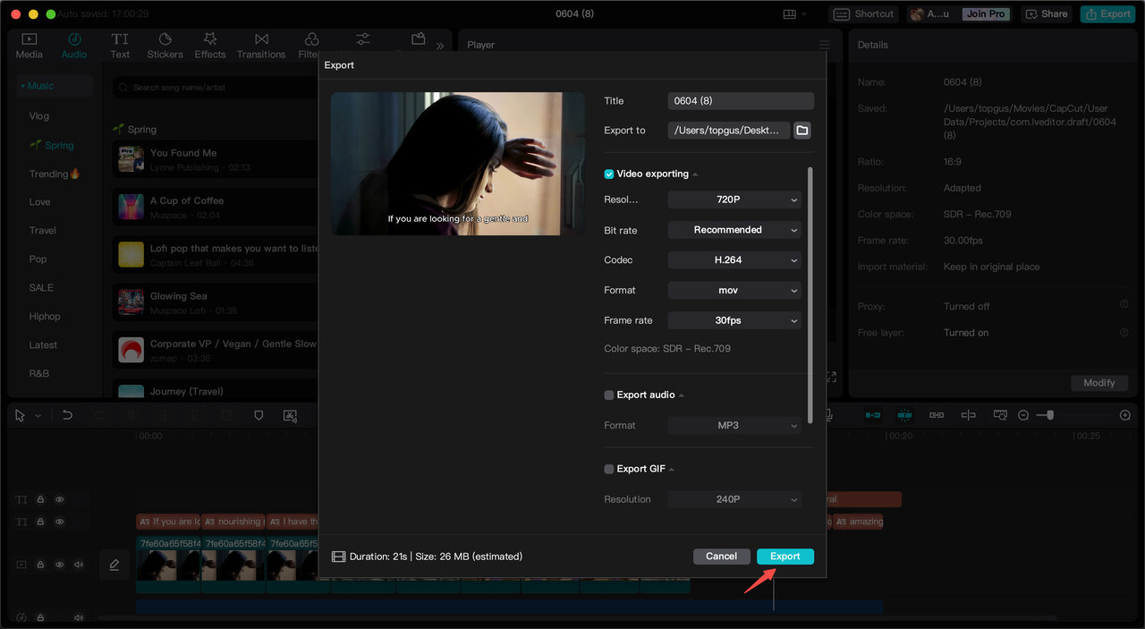Viewport: 1145px width, 629px height.
Task: Toggle the linkage chain icon
Action: coord(937,415)
